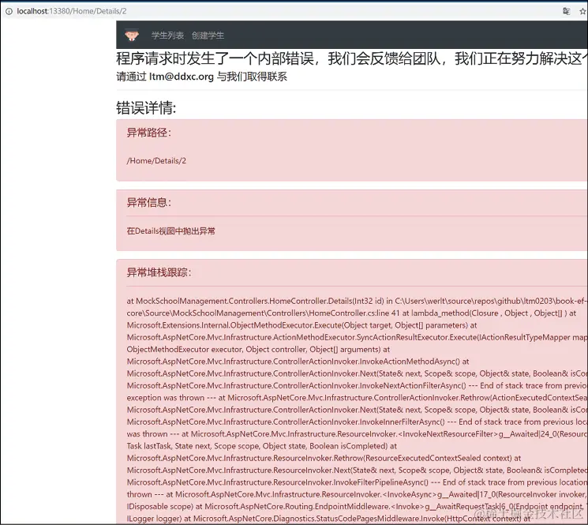This screenshot has width=588, height=525.
Task: Click the contact line with ltm@ddxc.org
Action: pos(202,77)
